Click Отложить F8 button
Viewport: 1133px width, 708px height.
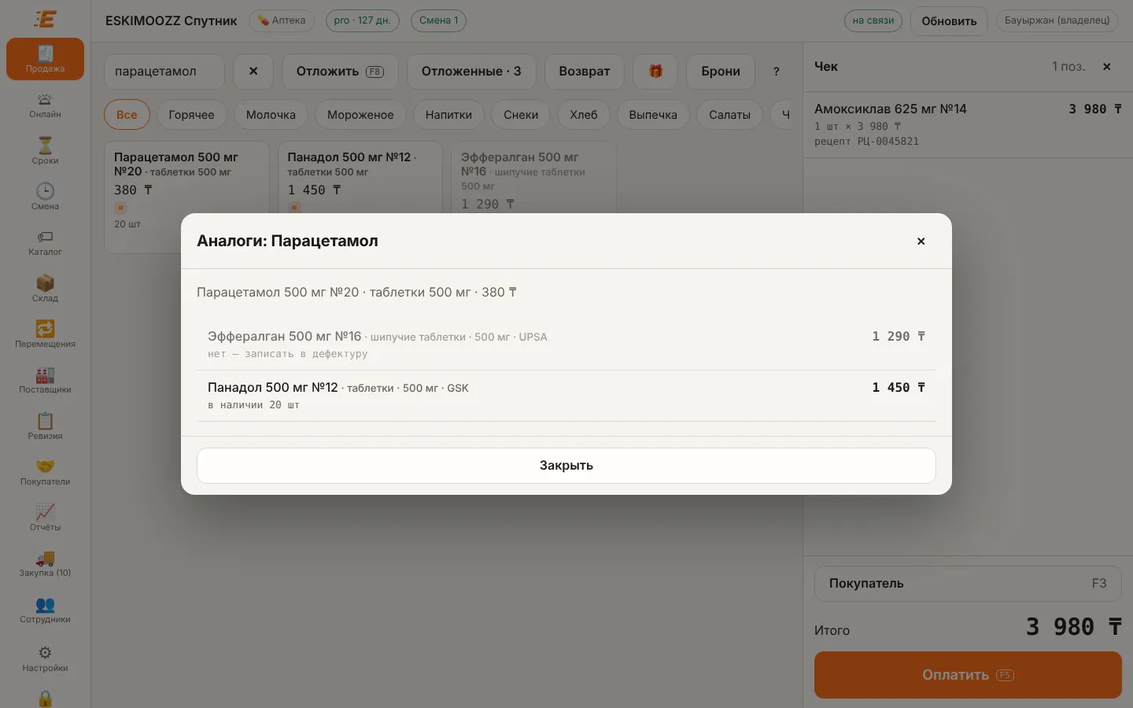point(340,71)
